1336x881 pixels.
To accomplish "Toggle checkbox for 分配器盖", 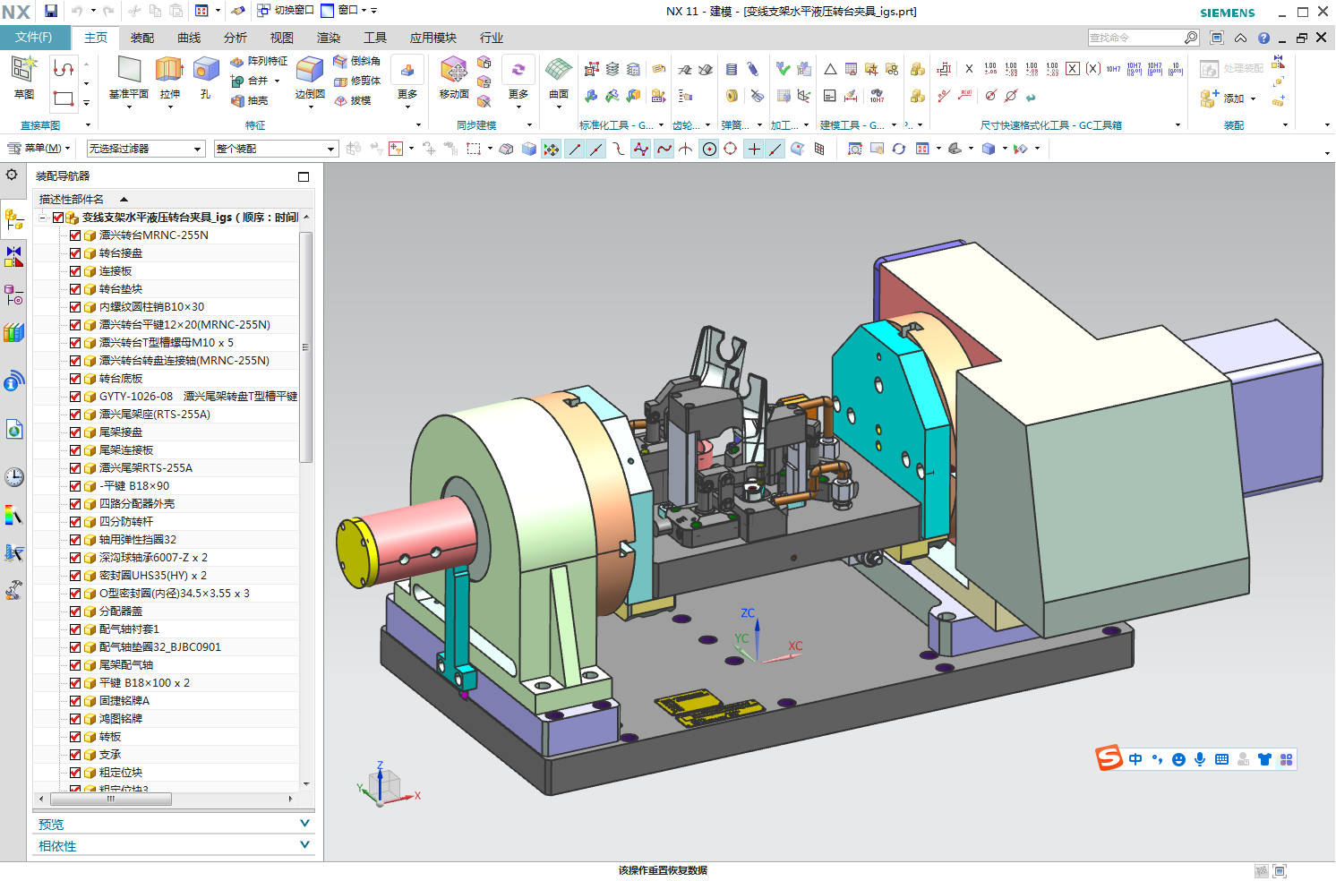I will (x=75, y=612).
